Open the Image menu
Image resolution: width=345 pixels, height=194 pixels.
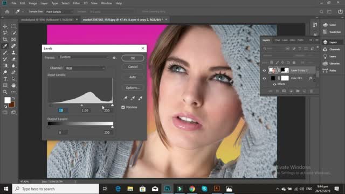pyautogui.click(x=33, y=3)
